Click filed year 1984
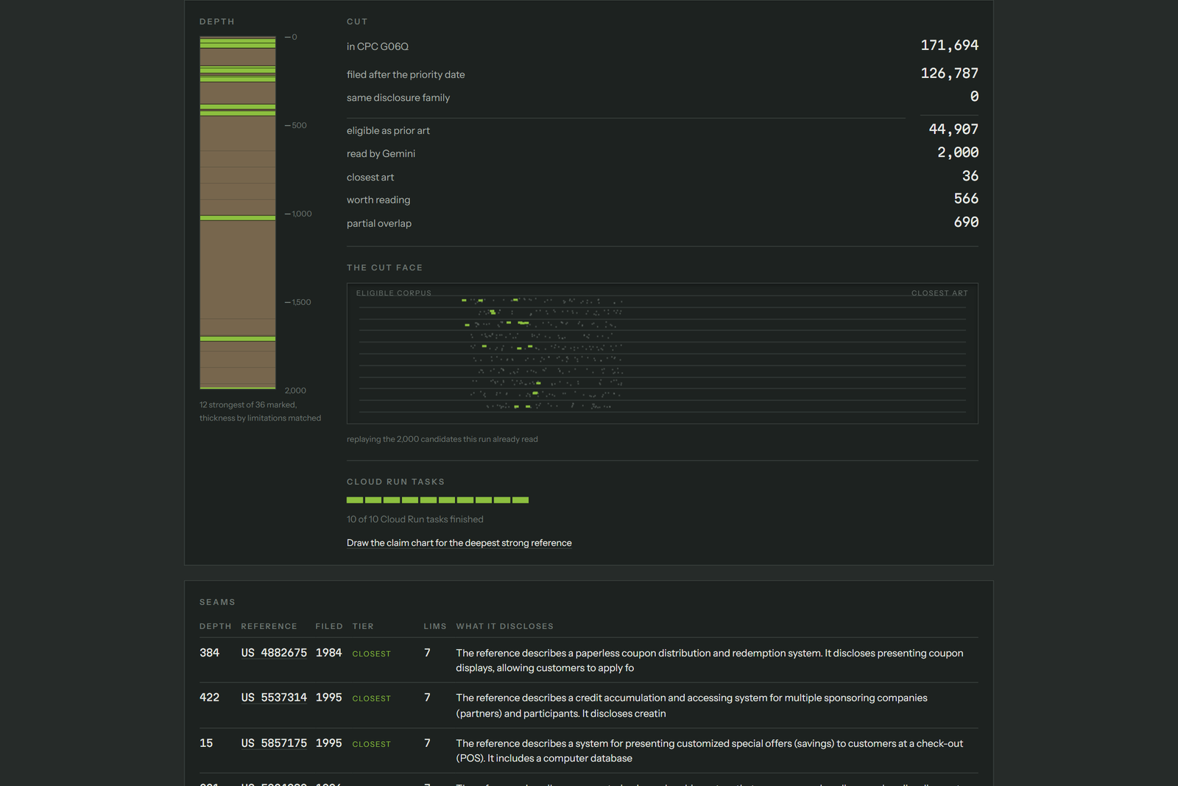1178x786 pixels. coord(328,653)
